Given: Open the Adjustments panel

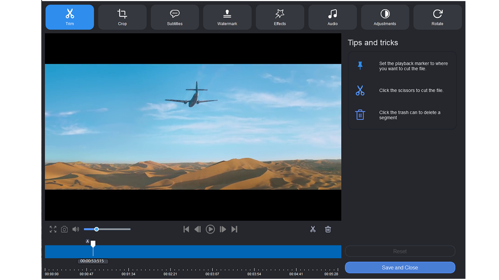Looking at the screenshot, I should 385,17.
